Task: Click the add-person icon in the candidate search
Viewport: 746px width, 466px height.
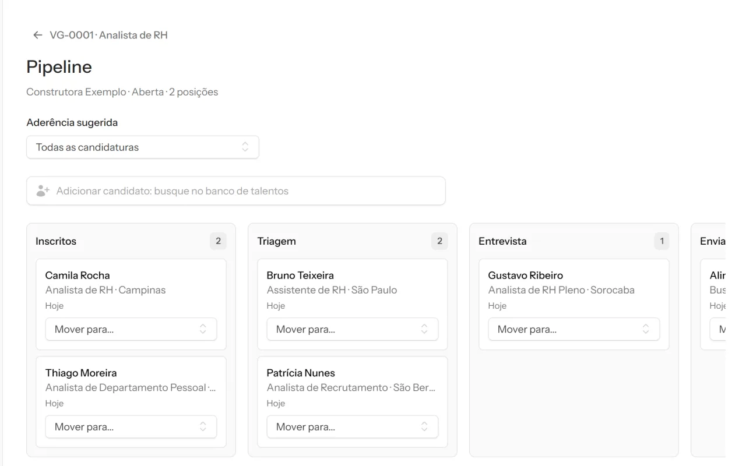Action: [x=43, y=191]
